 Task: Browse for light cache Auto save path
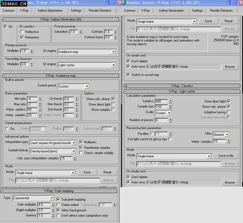point(230,183)
